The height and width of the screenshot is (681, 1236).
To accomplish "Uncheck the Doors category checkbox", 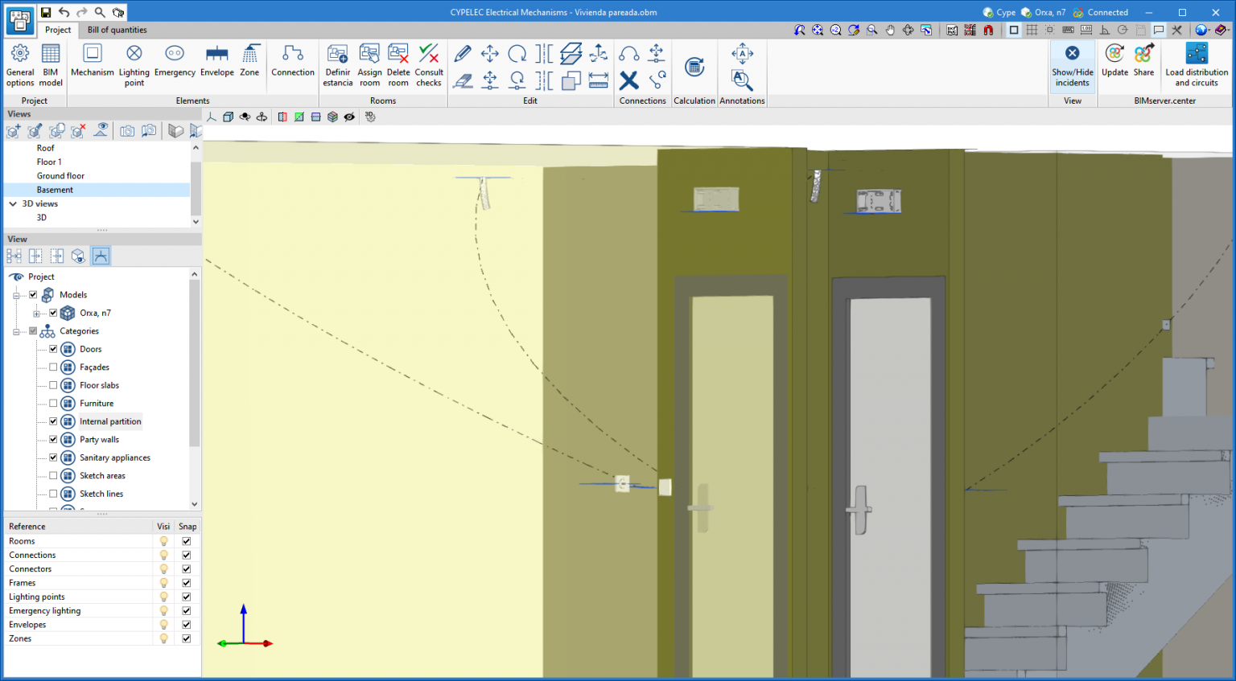I will click(x=53, y=349).
